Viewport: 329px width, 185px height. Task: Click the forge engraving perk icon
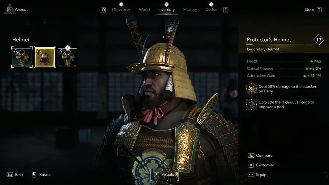click(x=251, y=104)
